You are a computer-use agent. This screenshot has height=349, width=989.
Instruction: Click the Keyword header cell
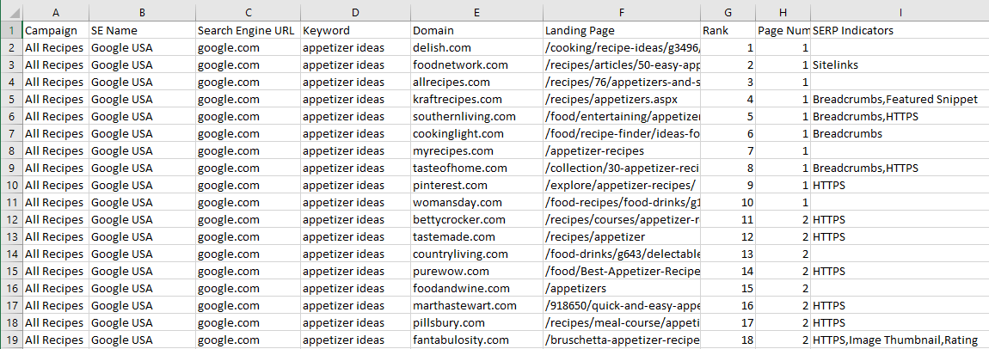pyautogui.click(x=356, y=31)
